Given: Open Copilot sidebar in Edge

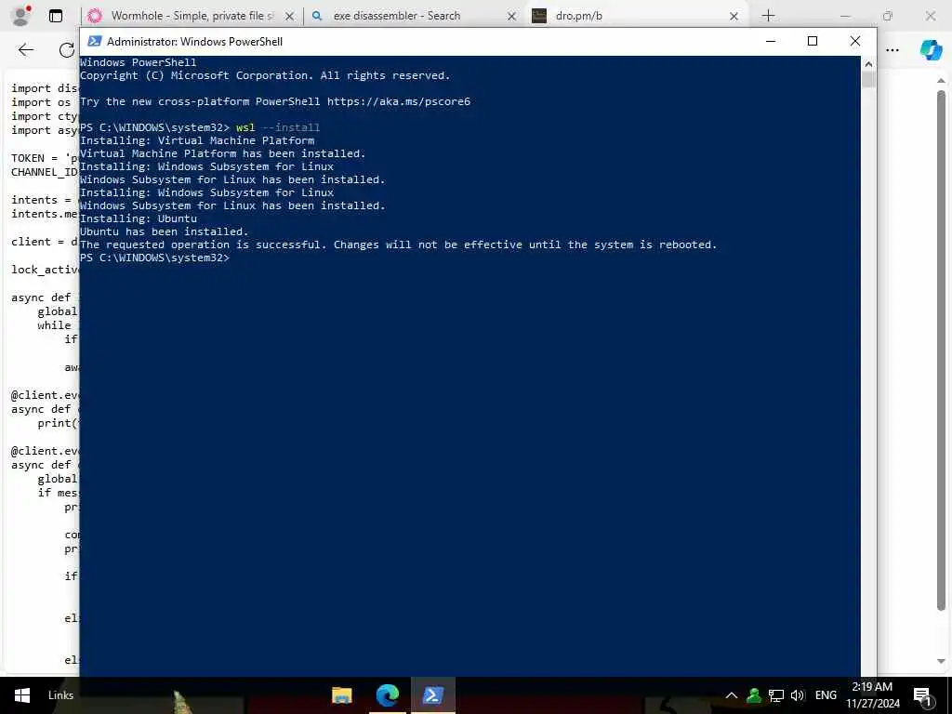Looking at the screenshot, I should point(931,50).
